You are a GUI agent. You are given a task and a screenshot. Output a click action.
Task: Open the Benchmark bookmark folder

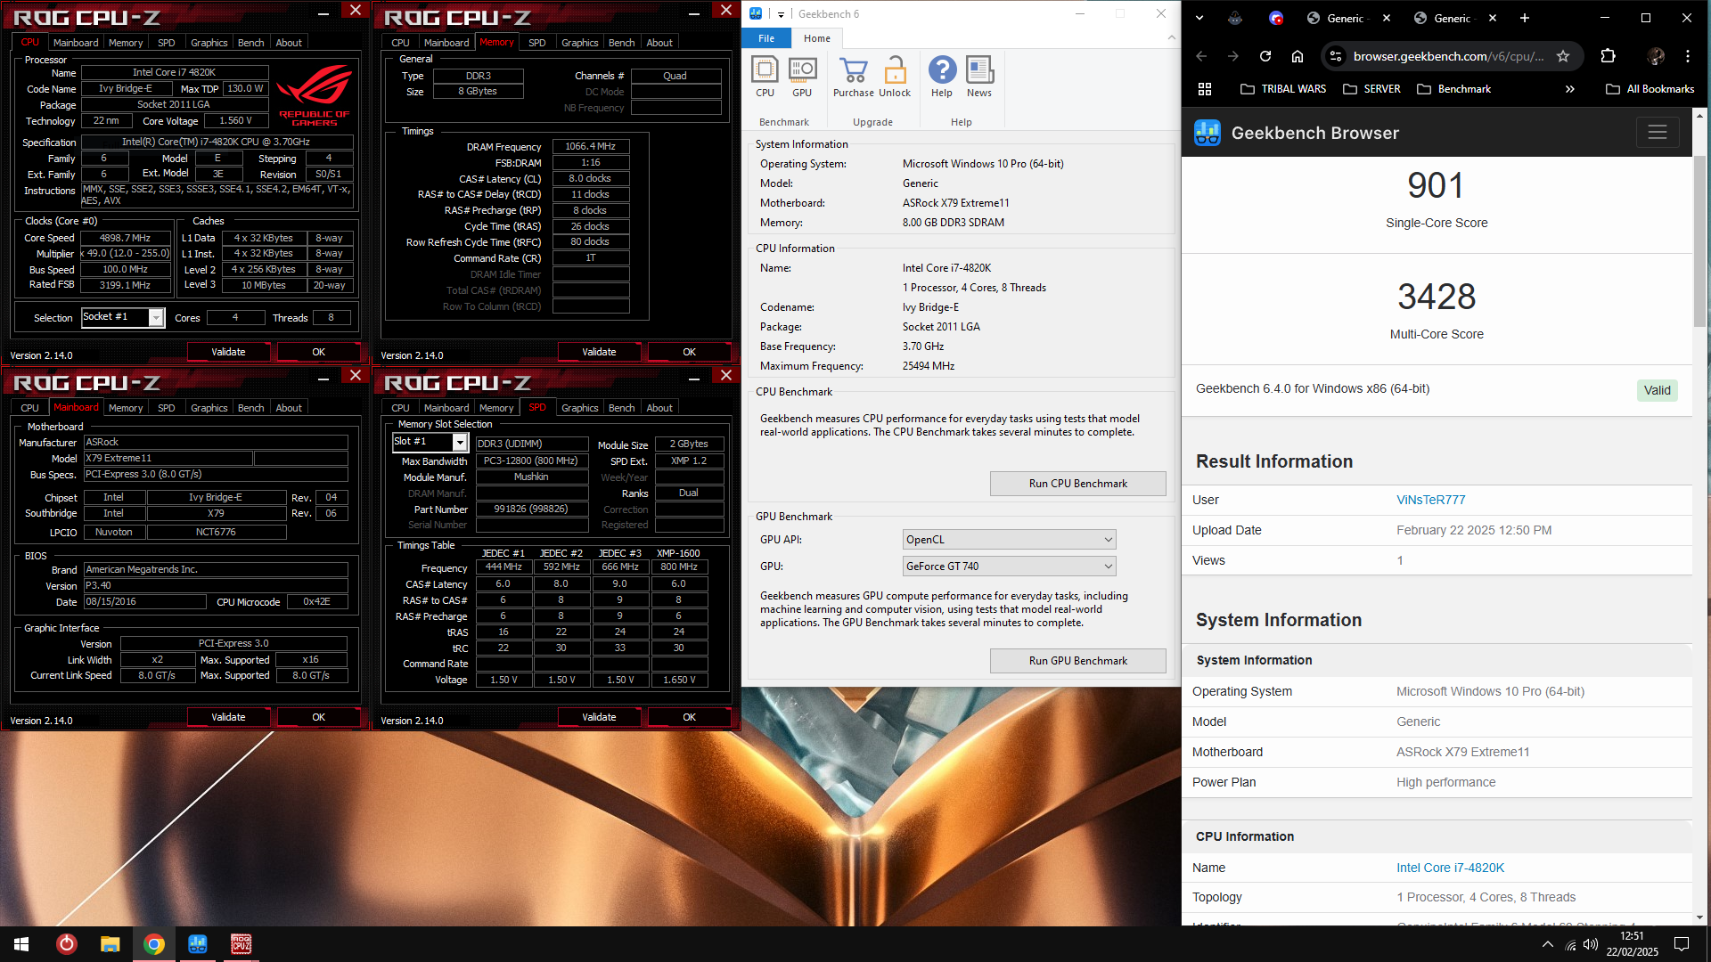tap(1454, 89)
